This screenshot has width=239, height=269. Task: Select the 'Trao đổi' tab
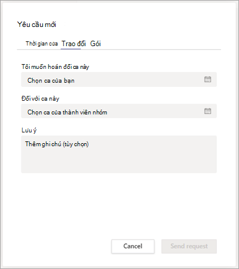click(73, 44)
